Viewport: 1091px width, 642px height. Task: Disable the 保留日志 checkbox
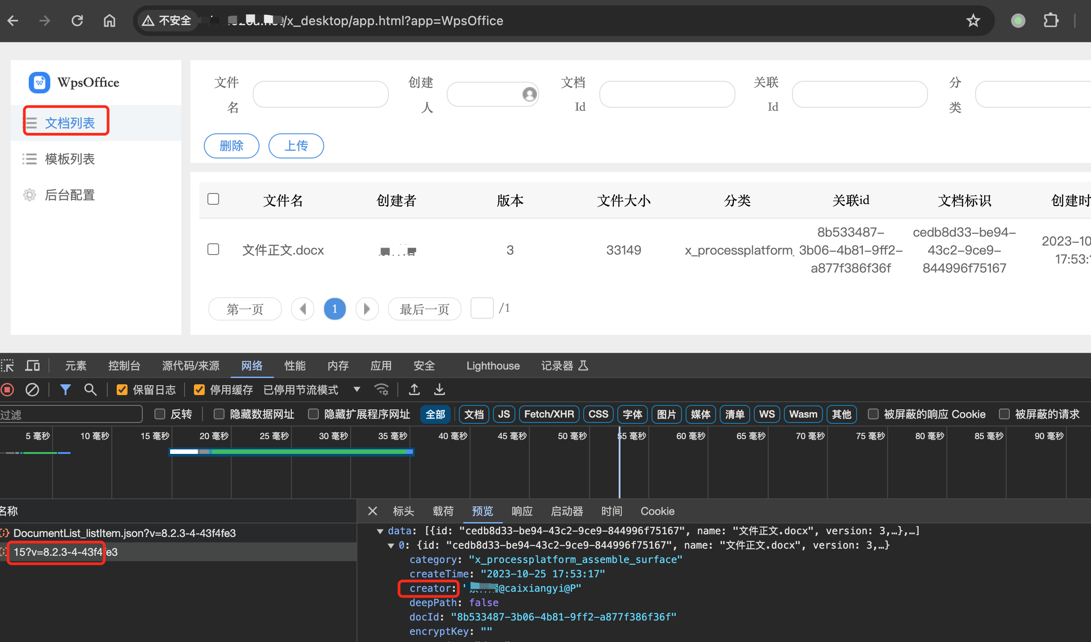122,390
